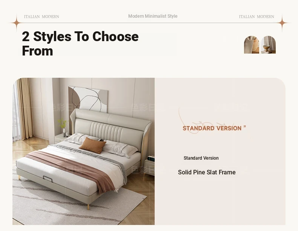Open the left arched fabric thumbnail

[252, 45]
